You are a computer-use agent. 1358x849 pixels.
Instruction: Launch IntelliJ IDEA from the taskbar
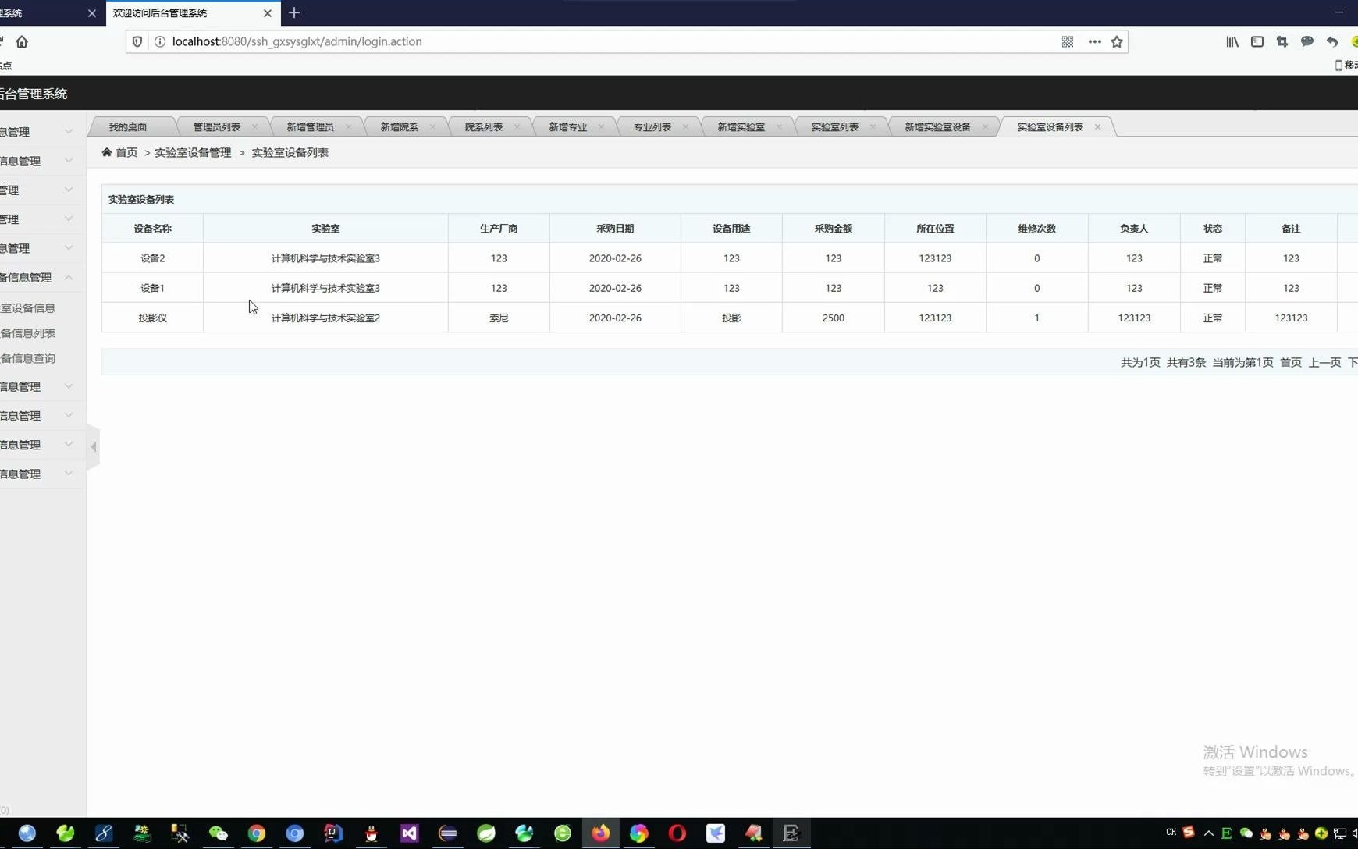tap(332, 833)
